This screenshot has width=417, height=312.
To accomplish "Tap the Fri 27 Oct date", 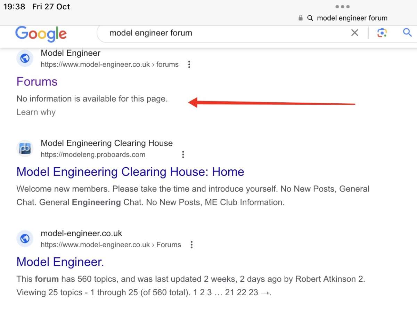I will pyautogui.click(x=51, y=7).
